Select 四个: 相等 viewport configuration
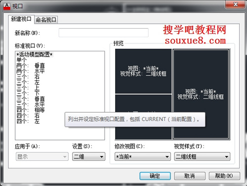Image resolution: width=247 pixels, height=186 pixels. pos(31,110)
